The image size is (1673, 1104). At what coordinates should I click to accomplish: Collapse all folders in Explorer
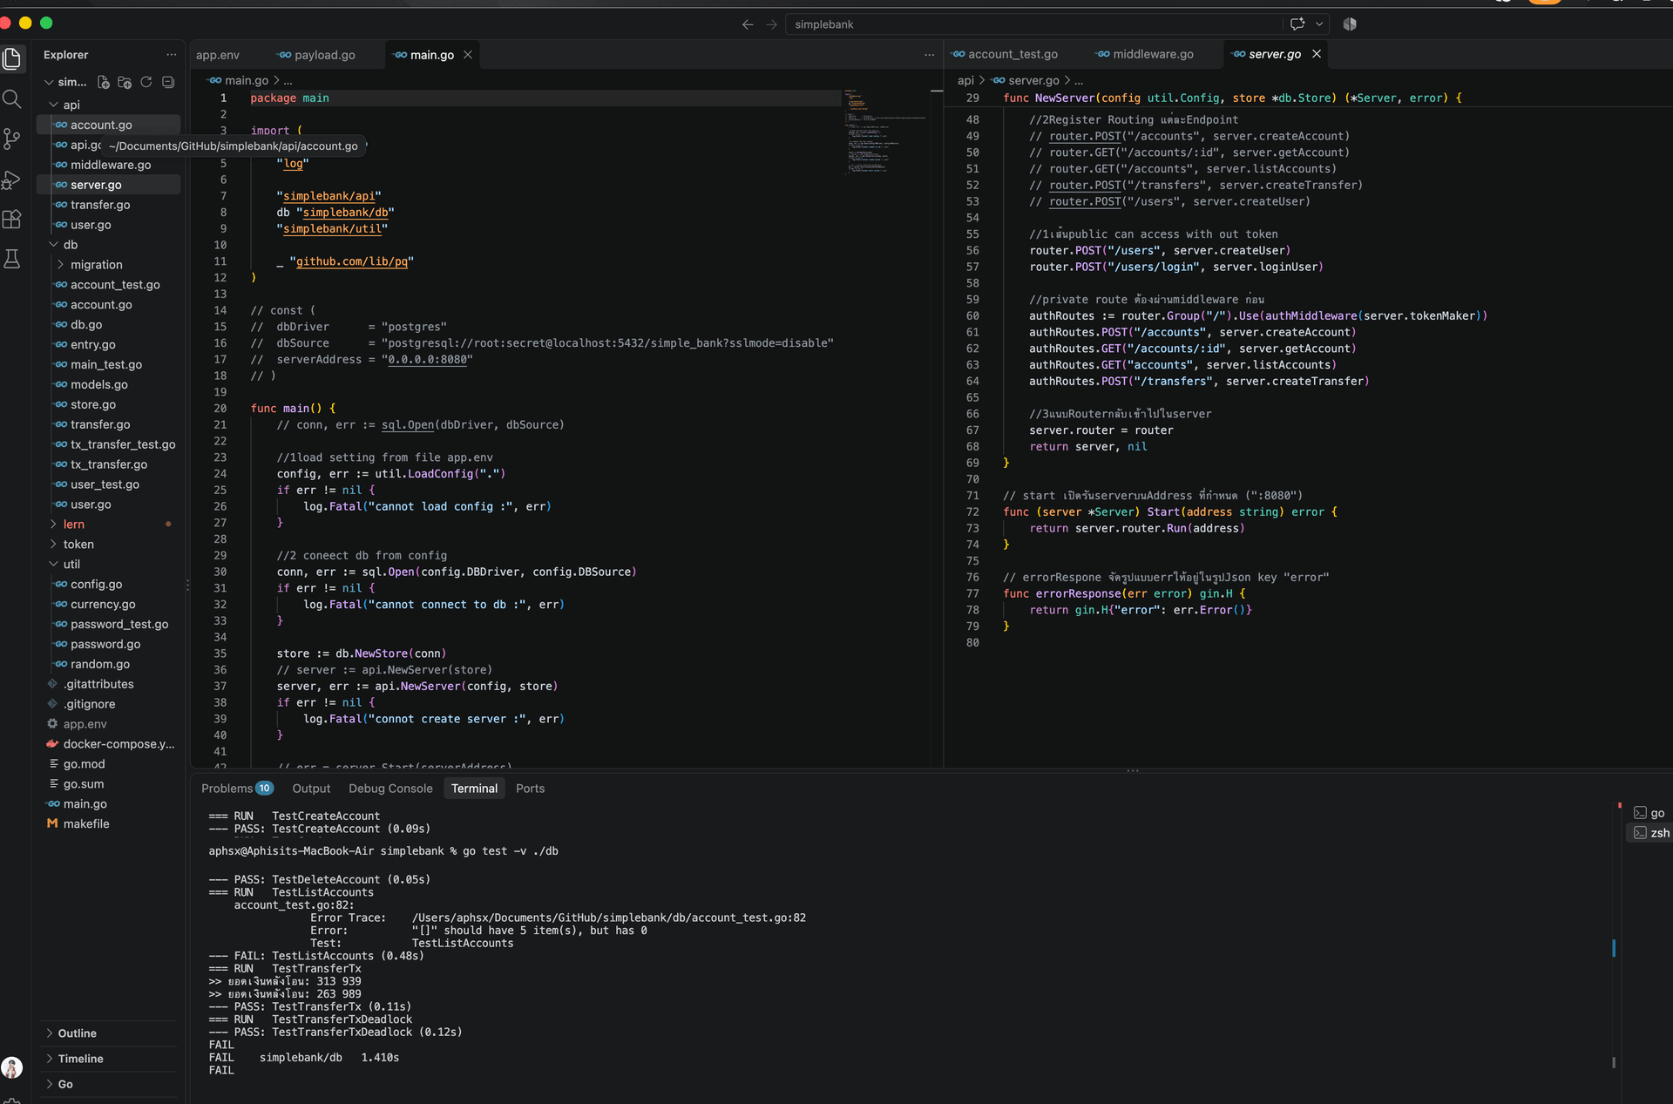(x=168, y=82)
